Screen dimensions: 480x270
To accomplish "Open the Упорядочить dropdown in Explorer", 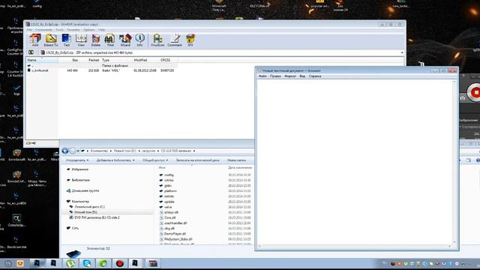I will pyautogui.click(x=77, y=160).
